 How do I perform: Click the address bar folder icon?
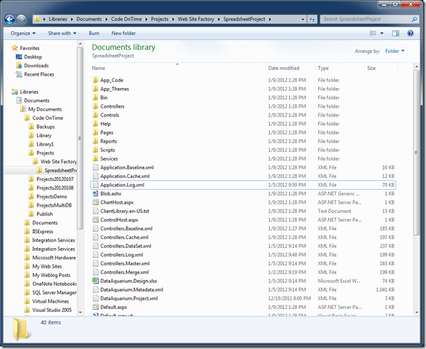(37, 19)
